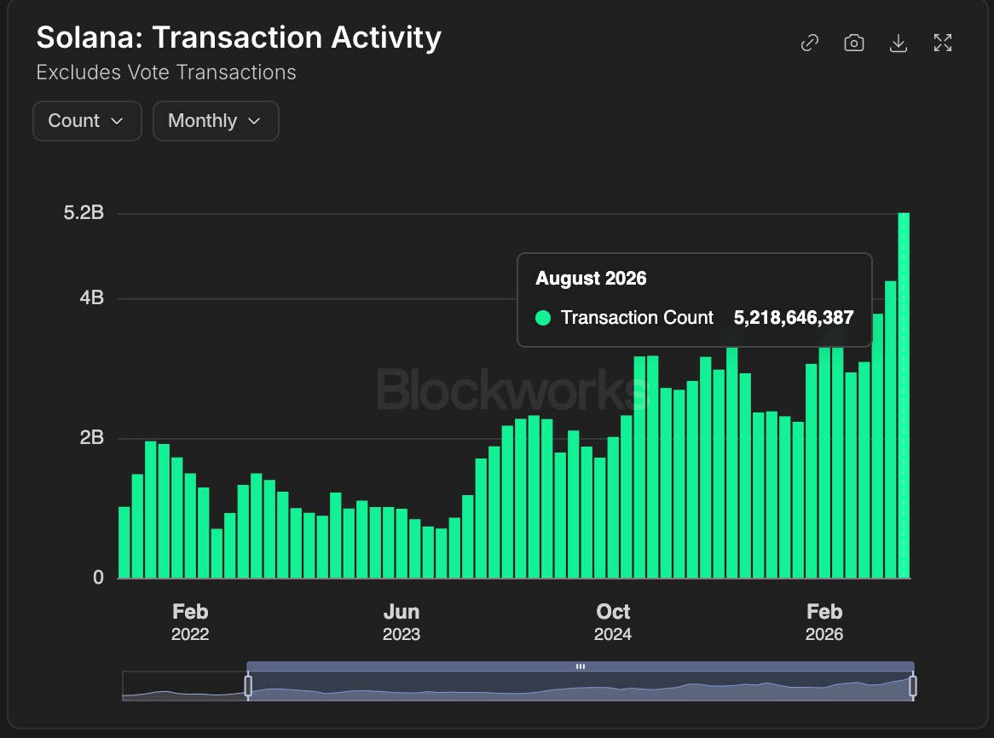The width and height of the screenshot is (994, 738).
Task: Click the 'Jun 2023' x-axis label
Action: tap(402, 622)
